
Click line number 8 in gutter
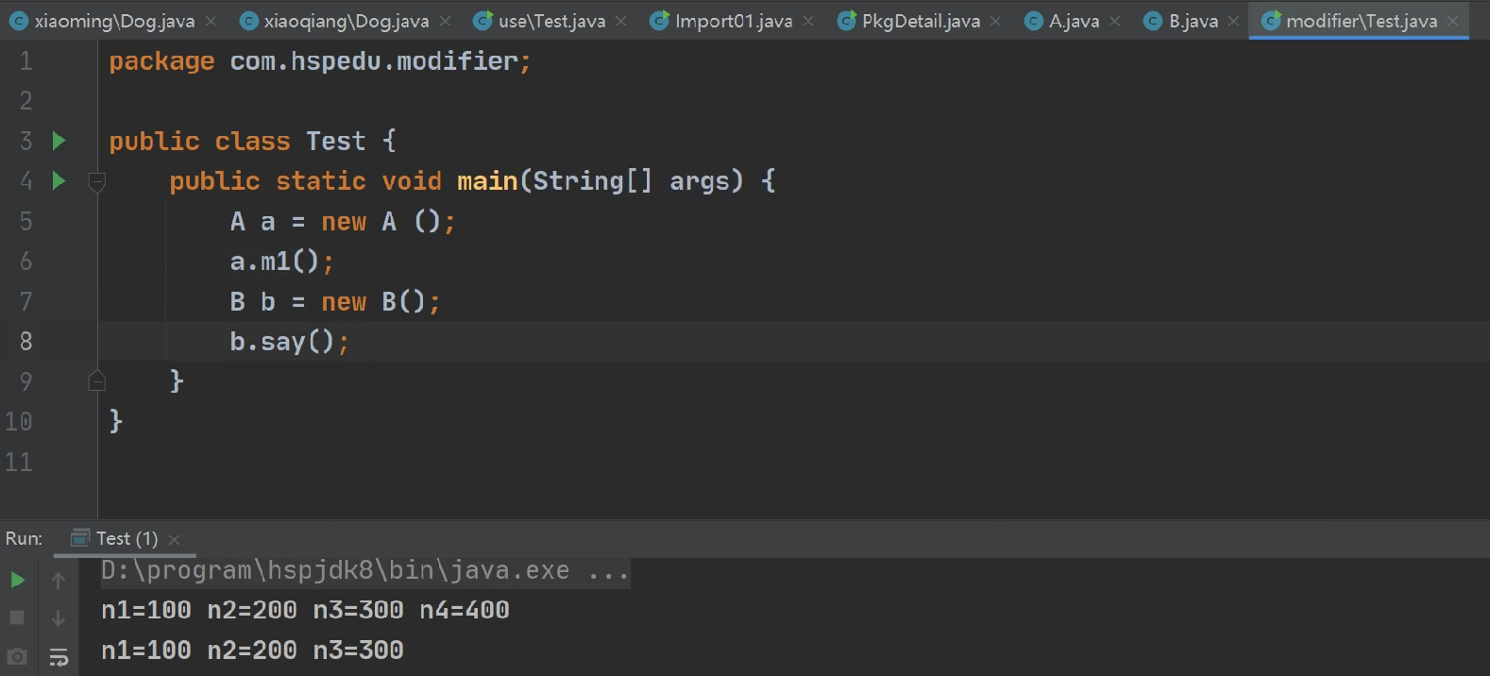[x=26, y=341]
